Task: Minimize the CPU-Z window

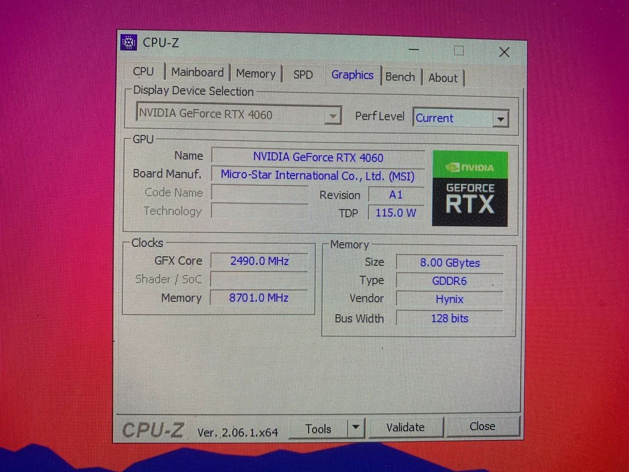Action: pyautogui.click(x=414, y=50)
